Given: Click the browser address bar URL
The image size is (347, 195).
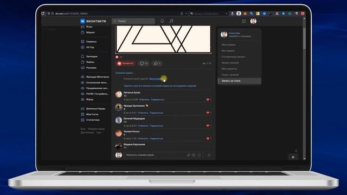Looking at the screenshot, I should pos(72,14).
